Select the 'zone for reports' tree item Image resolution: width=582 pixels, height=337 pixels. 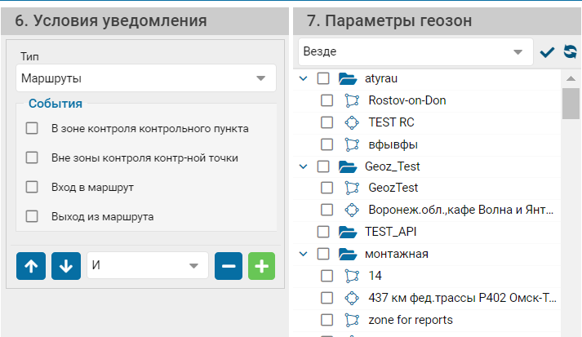411,320
